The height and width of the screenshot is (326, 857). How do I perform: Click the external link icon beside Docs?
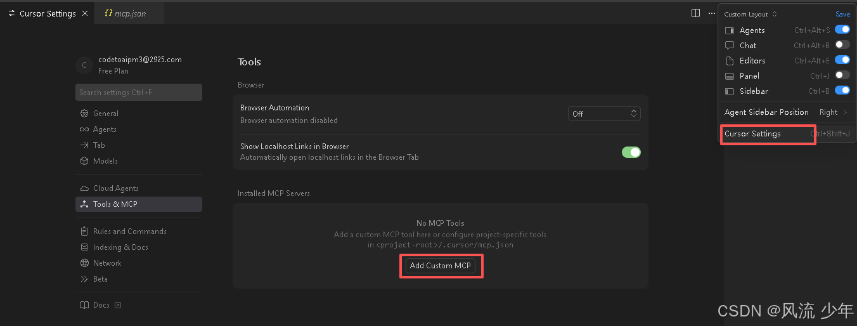pyautogui.click(x=117, y=305)
